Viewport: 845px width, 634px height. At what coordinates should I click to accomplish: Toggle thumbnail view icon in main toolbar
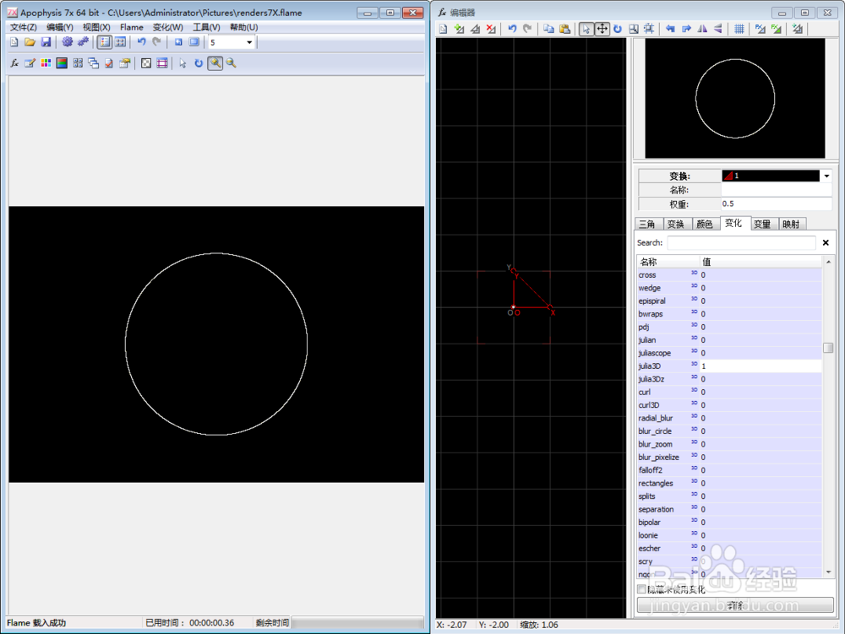tap(120, 42)
